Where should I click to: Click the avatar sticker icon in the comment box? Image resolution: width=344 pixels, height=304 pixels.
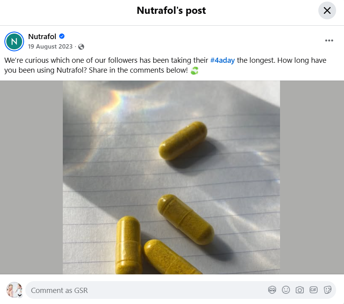coord(272,290)
